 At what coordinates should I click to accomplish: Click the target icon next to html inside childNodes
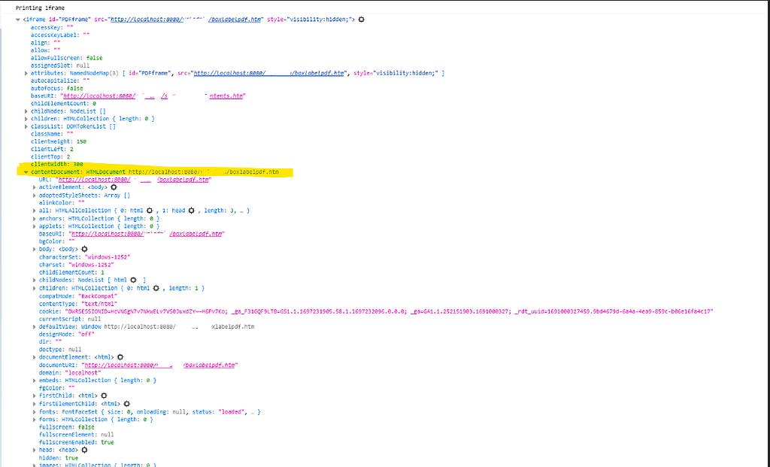click(134, 280)
